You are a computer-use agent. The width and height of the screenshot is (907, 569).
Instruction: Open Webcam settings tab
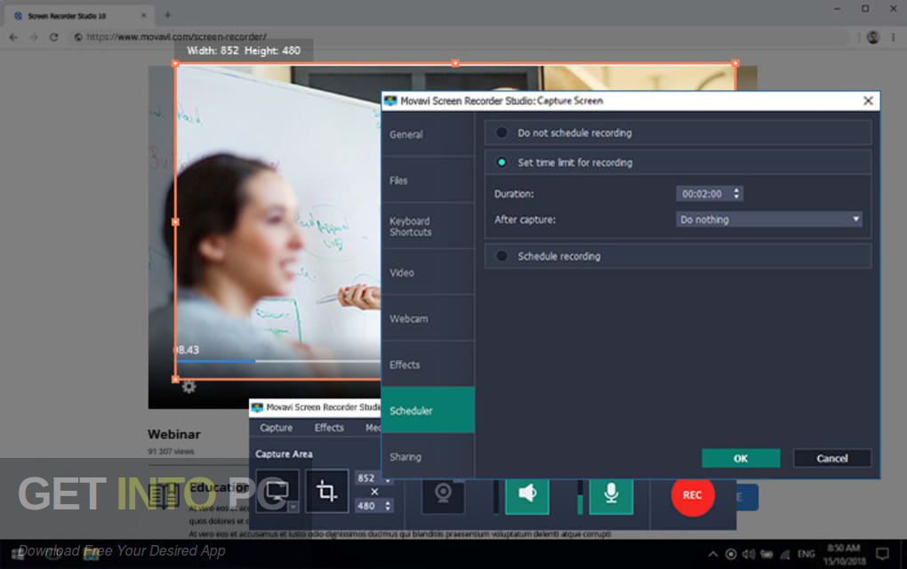tap(428, 318)
